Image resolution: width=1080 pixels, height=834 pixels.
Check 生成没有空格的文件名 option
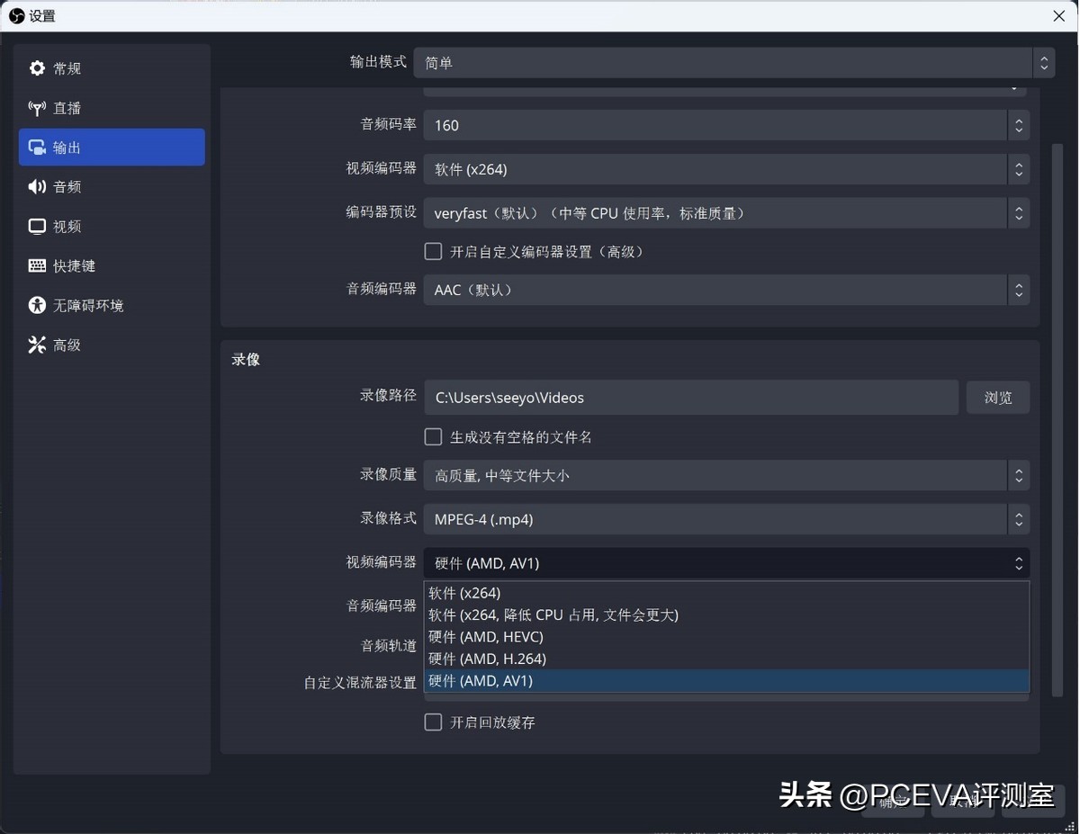(433, 436)
